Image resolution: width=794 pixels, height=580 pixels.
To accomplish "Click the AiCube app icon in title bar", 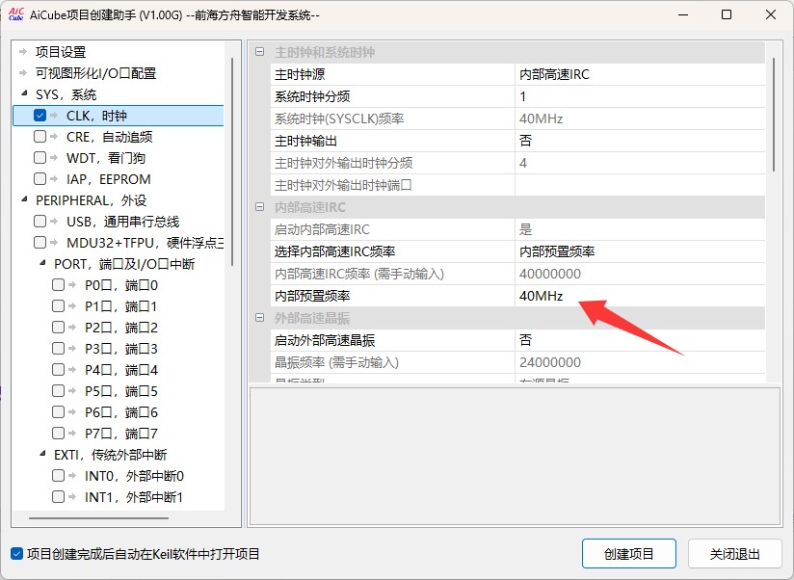I will click(x=16, y=14).
